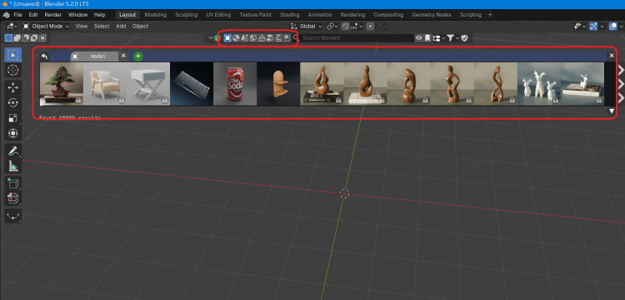Open the Window menu
Image resolution: width=625 pixels, height=300 pixels.
pyautogui.click(x=77, y=15)
